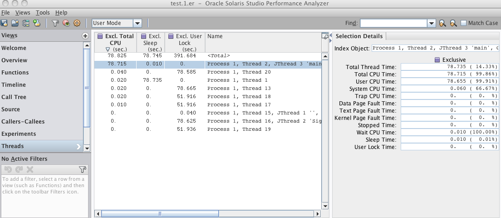
Task: Click the Threads view arrow chevron
Action: pyautogui.click(x=79, y=146)
